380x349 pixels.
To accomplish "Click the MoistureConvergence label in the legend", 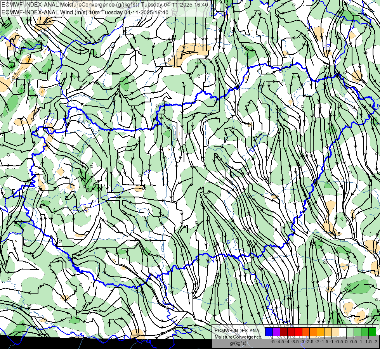I will click(x=238, y=337).
